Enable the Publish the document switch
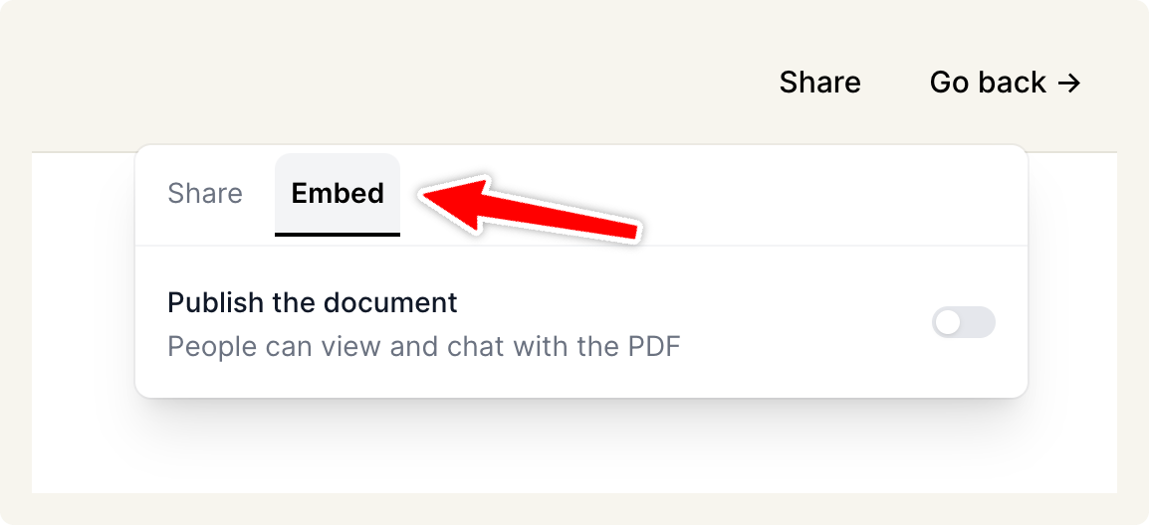1149x525 pixels. point(963,322)
